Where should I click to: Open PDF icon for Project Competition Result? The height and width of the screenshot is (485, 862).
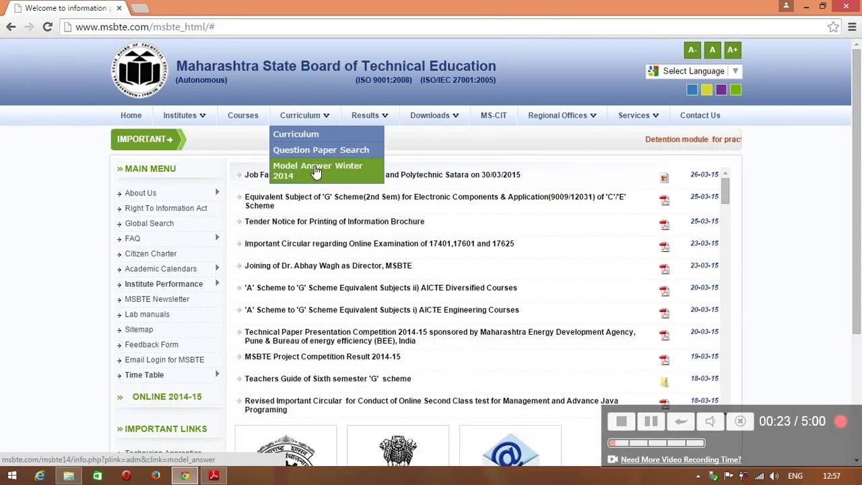coord(665,360)
